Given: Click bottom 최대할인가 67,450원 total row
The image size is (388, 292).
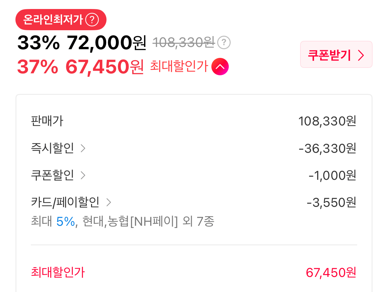Looking at the screenshot, I should point(194,273).
